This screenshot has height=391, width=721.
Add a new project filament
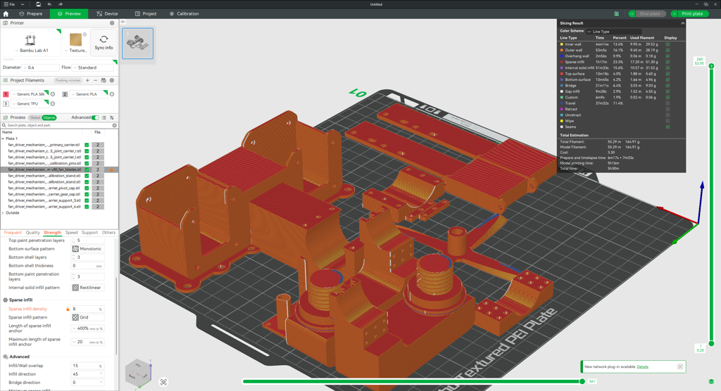click(x=87, y=80)
